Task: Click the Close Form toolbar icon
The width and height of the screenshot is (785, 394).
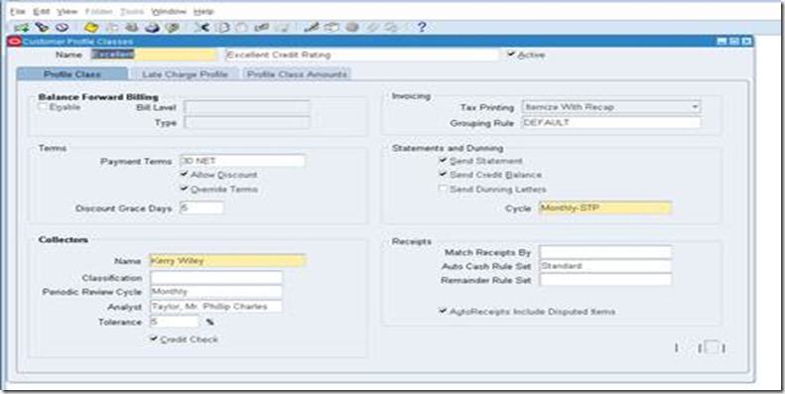Action: (x=173, y=28)
